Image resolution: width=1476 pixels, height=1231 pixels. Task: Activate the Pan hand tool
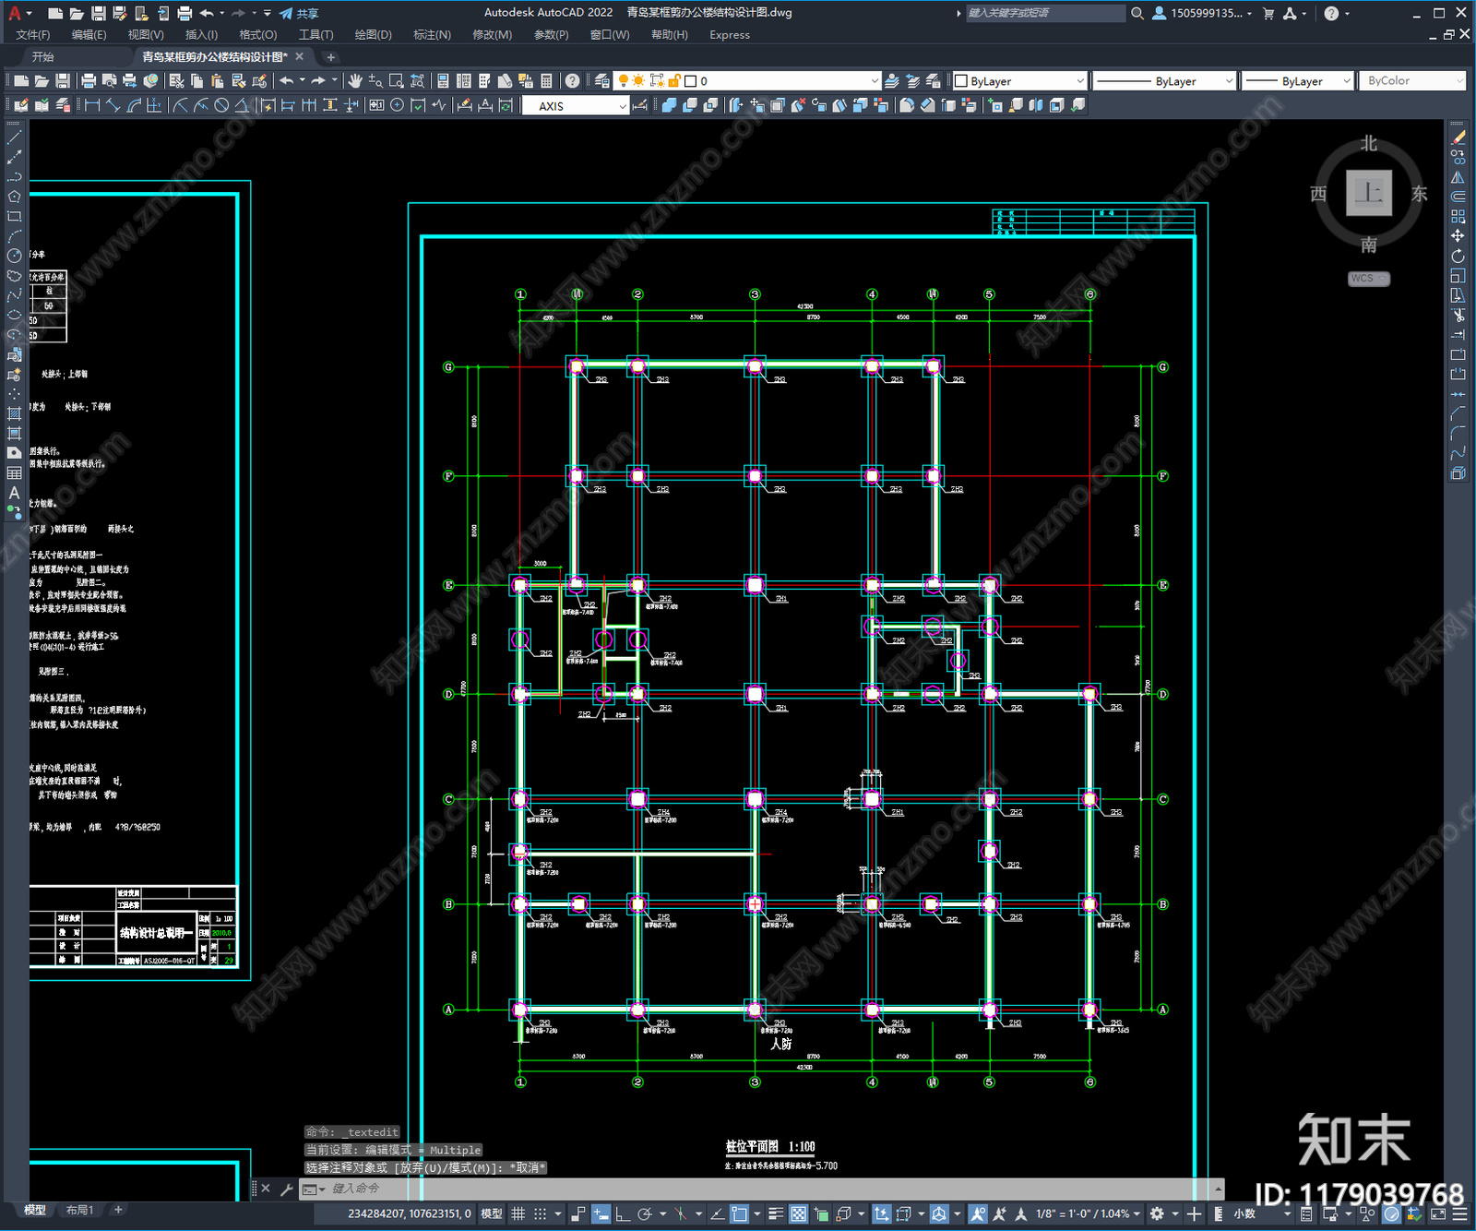pos(354,81)
